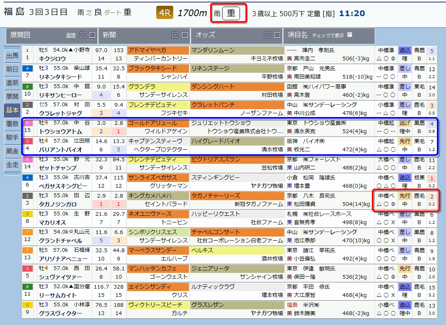The image size is (446, 325).
Task: Click the gold 4R race badge
Action: pyautogui.click(x=165, y=13)
